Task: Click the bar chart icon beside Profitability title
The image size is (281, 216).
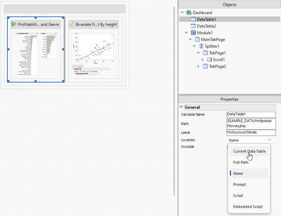Action: (14, 24)
